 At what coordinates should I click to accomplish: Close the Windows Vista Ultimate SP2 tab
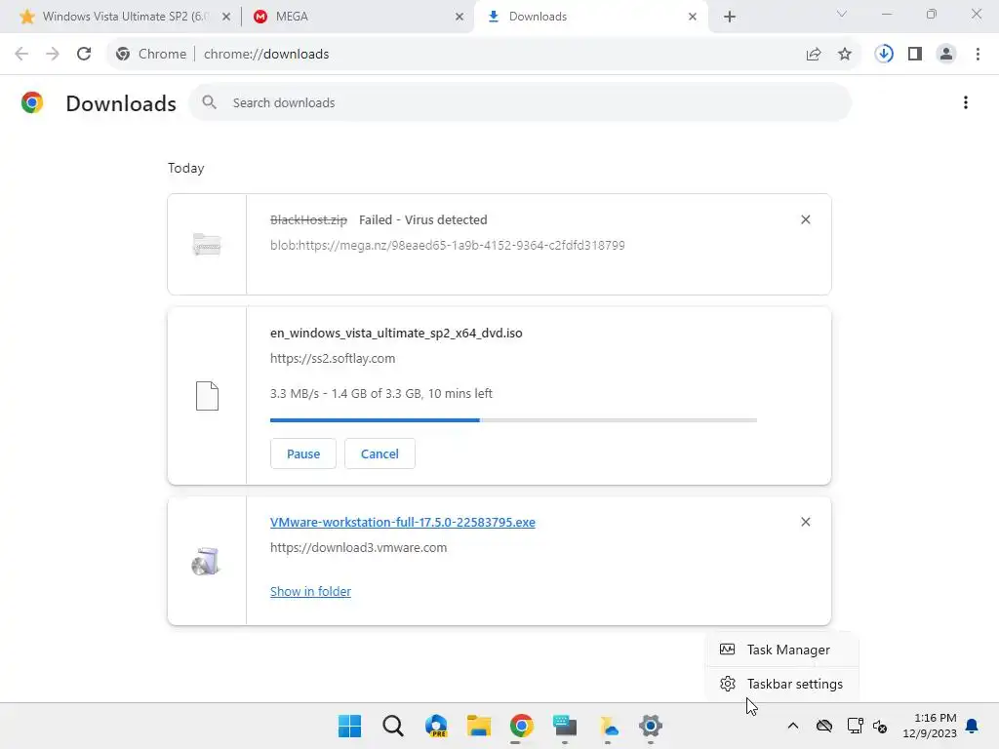tap(226, 17)
